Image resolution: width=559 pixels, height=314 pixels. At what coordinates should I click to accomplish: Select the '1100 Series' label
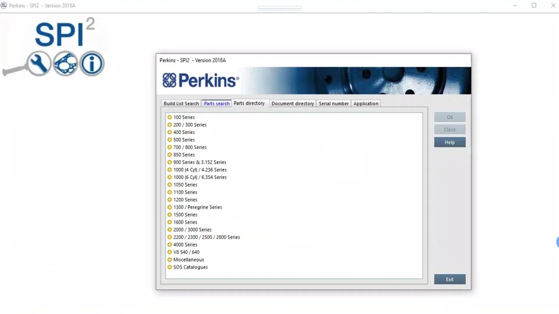coord(185,192)
